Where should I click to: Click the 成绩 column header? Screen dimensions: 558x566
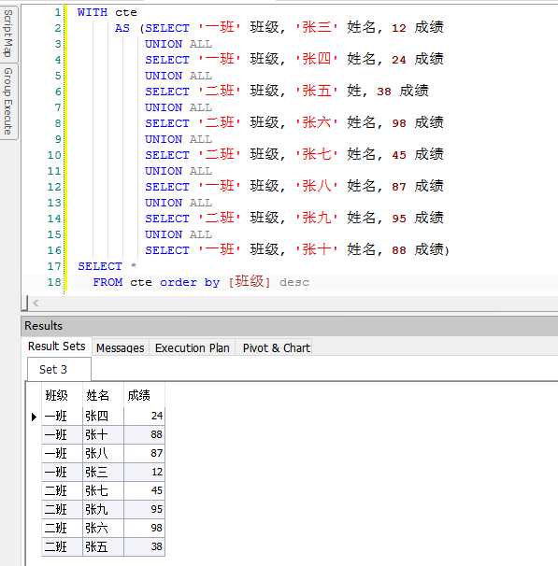144,395
